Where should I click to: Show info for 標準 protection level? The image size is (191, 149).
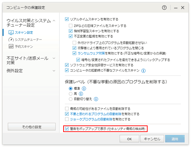tap(84, 88)
